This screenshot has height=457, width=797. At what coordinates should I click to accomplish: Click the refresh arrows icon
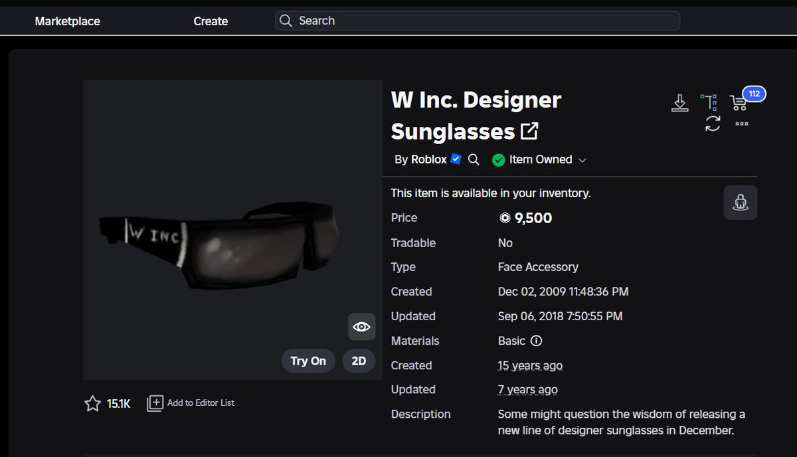click(713, 124)
